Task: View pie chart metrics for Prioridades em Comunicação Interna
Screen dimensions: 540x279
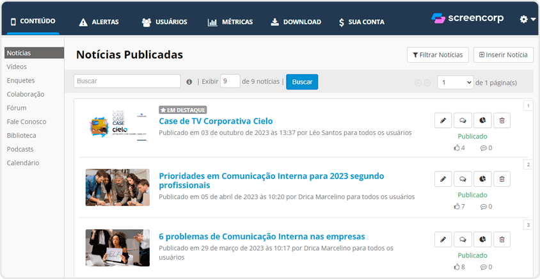Action: pos(482,179)
